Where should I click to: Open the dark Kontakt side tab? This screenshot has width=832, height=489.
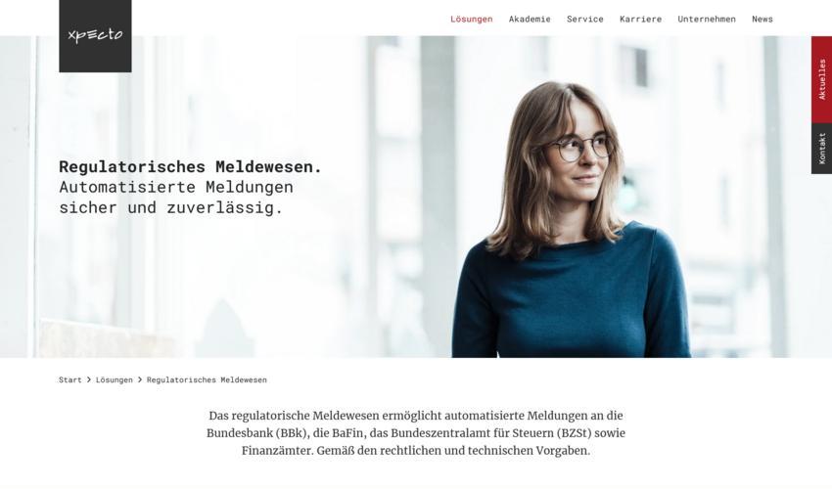821,149
